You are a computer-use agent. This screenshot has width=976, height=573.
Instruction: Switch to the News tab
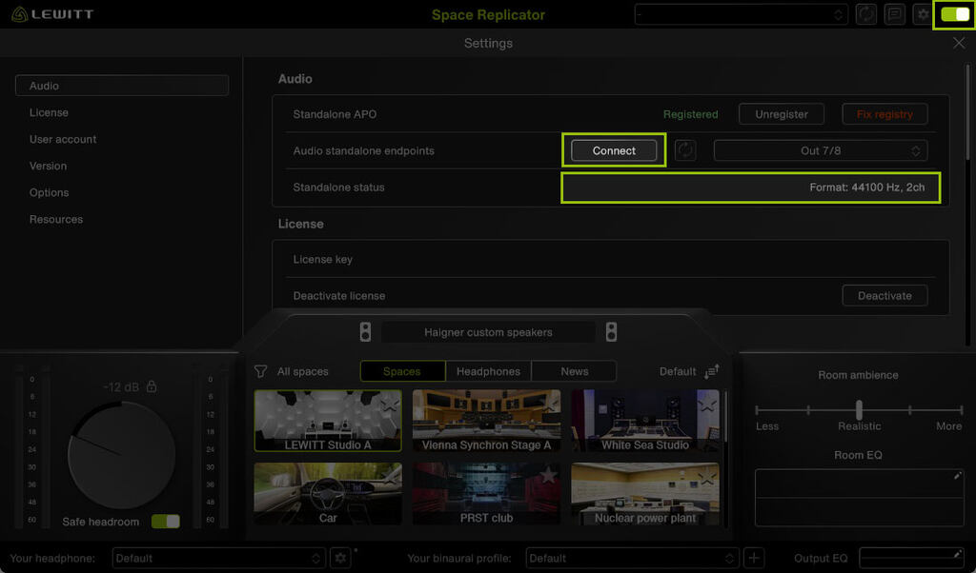click(574, 371)
